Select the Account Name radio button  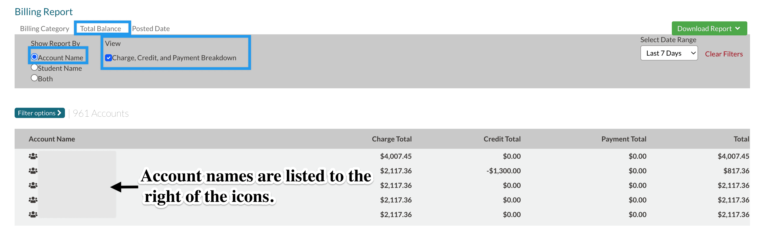coord(34,57)
